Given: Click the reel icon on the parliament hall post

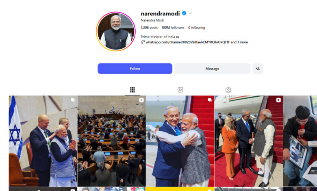Looking at the screenshot, I should point(141,100).
